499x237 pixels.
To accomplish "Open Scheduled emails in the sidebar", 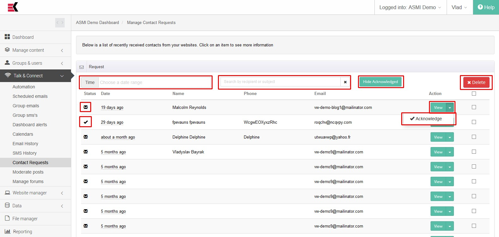I will point(30,96).
